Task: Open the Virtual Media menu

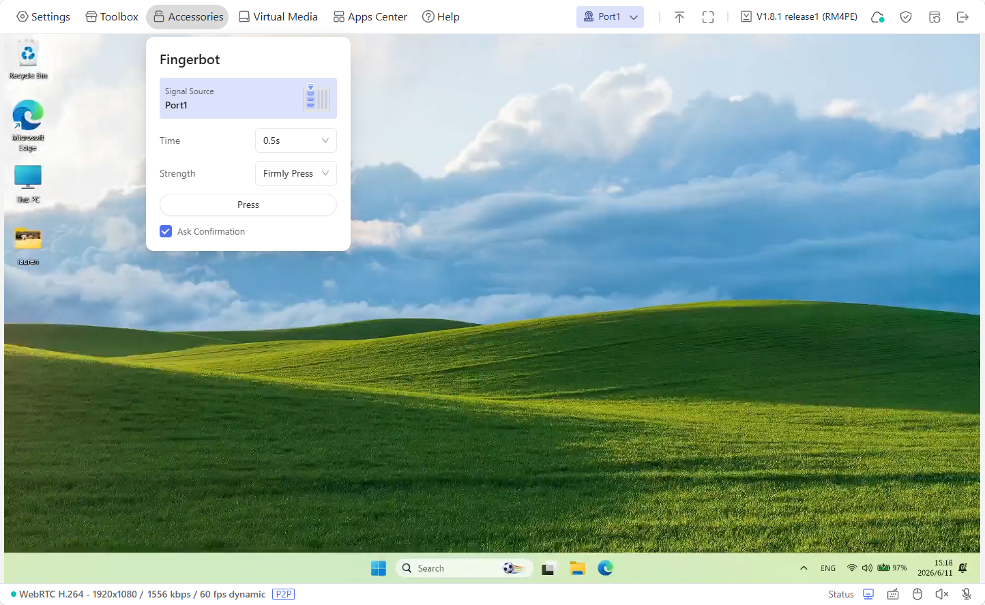Action: click(278, 16)
